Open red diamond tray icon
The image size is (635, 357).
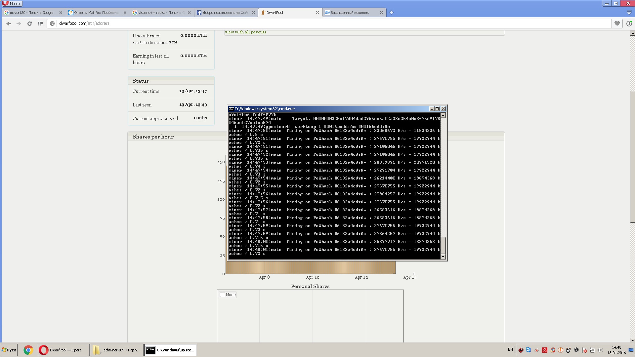click(x=521, y=350)
